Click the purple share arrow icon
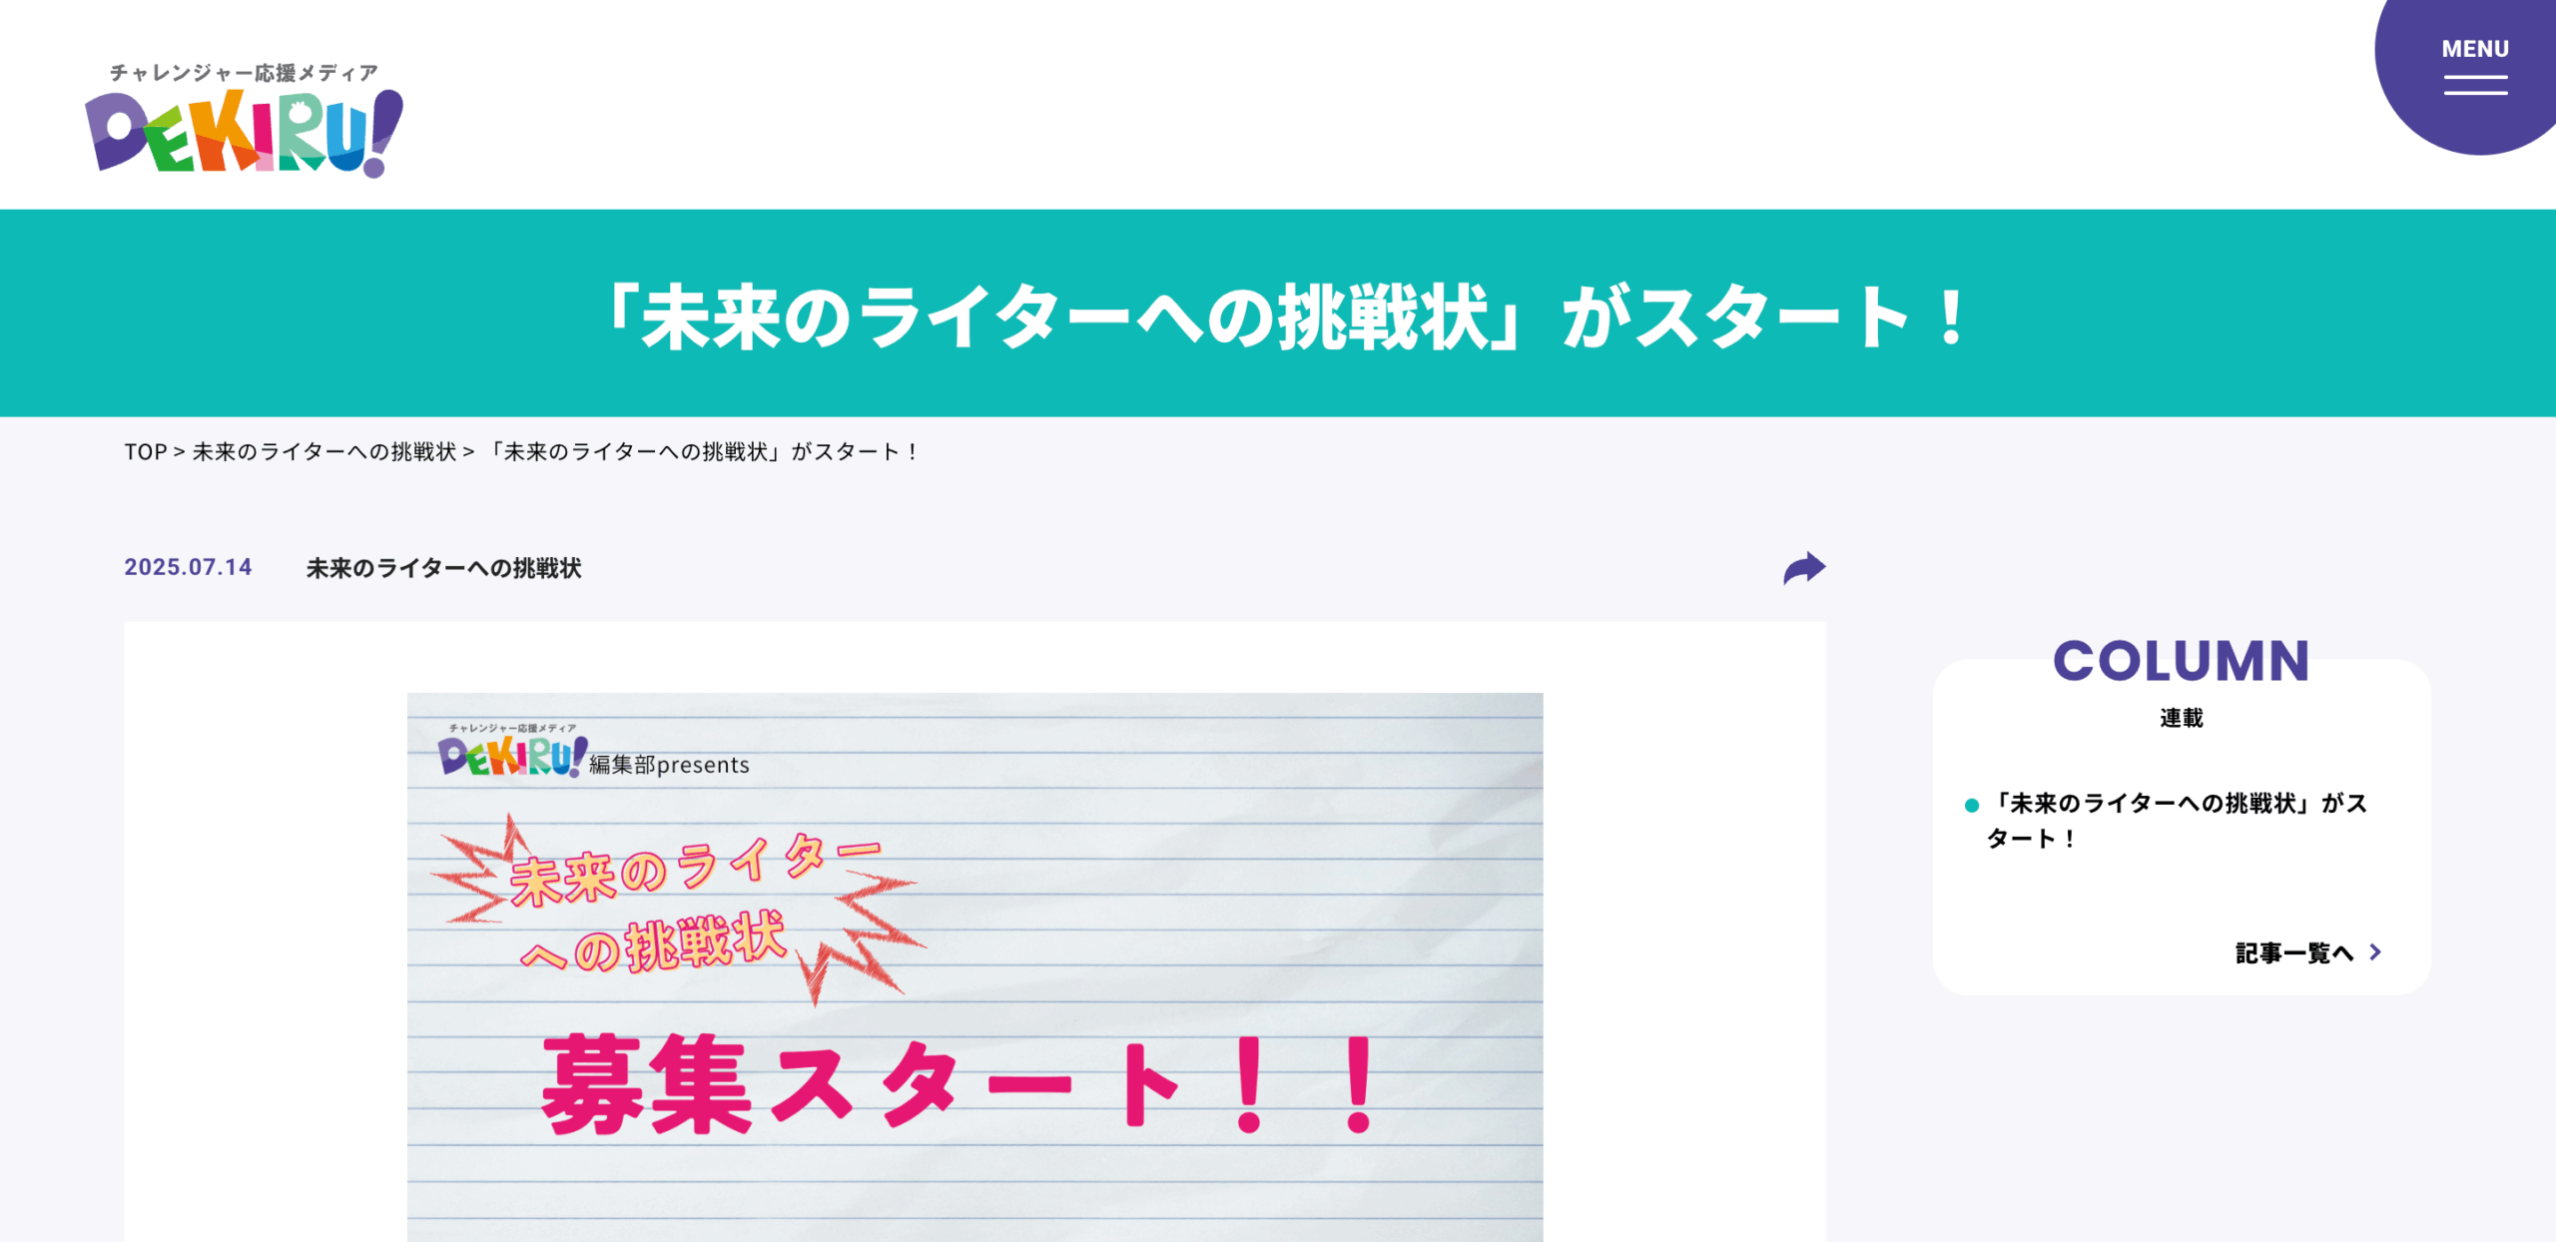This screenshot has height=1242, width=2556. point(1804,568)
